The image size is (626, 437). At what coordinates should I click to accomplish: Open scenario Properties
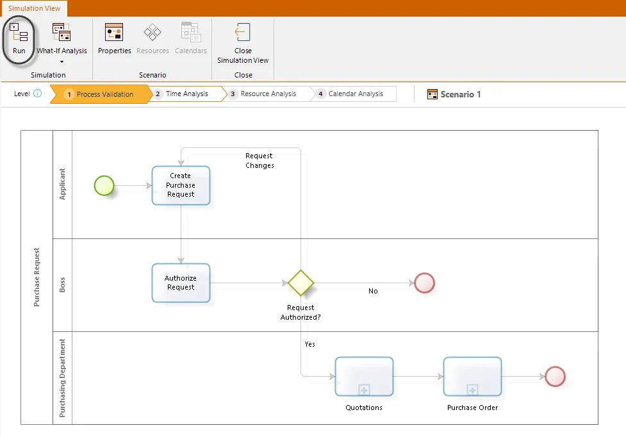[x=114, y=38]
